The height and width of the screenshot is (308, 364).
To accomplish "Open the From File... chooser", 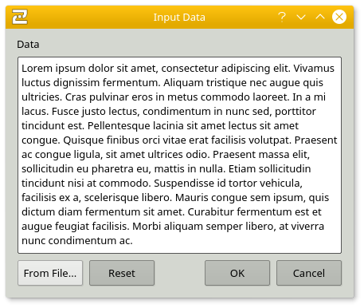I will coord(50,273).
